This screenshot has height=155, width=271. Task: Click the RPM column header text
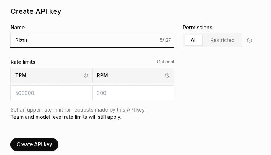pos(102,75)
